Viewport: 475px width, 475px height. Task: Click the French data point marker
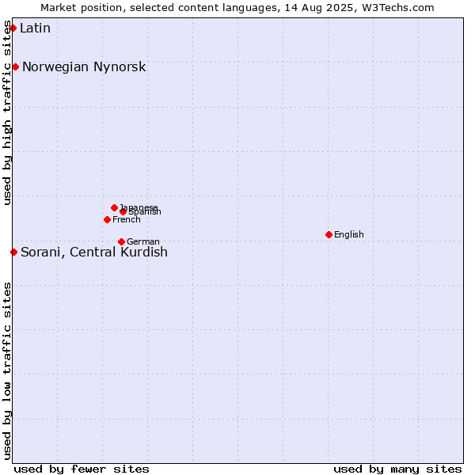(107, 219)
